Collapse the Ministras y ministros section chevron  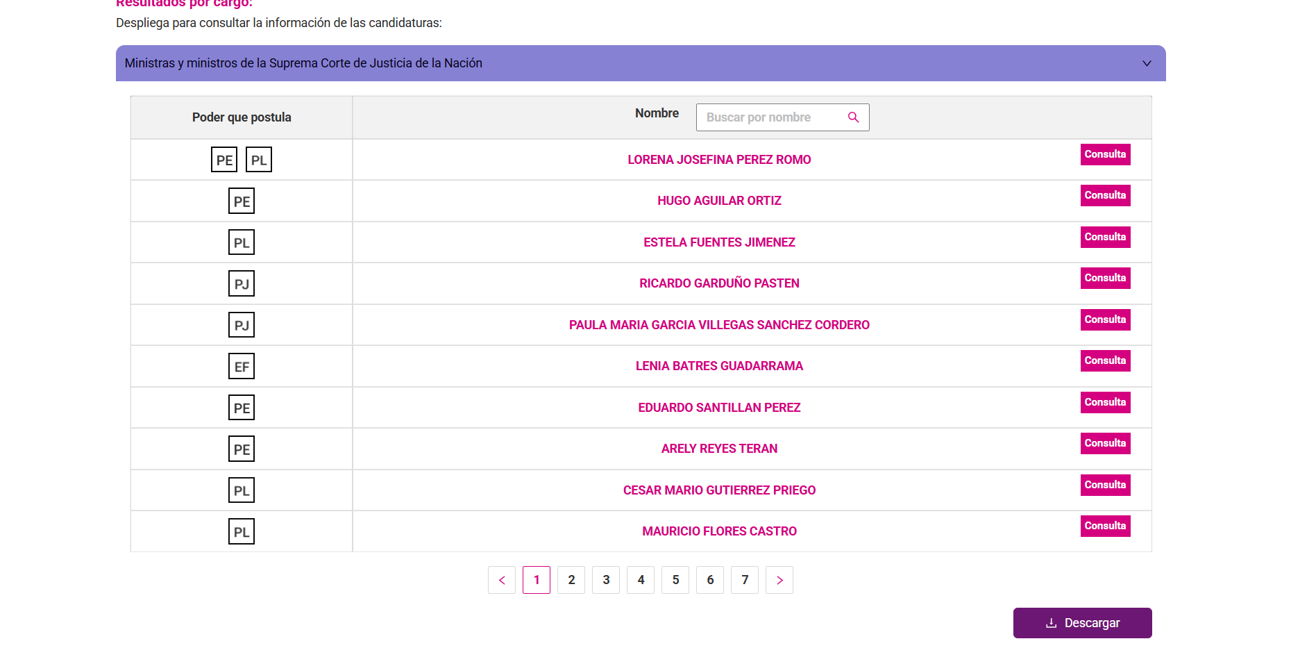[x=1147, y=63]
